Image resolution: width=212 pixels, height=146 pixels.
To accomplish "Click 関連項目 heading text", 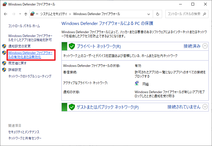I will coord(15,126).
